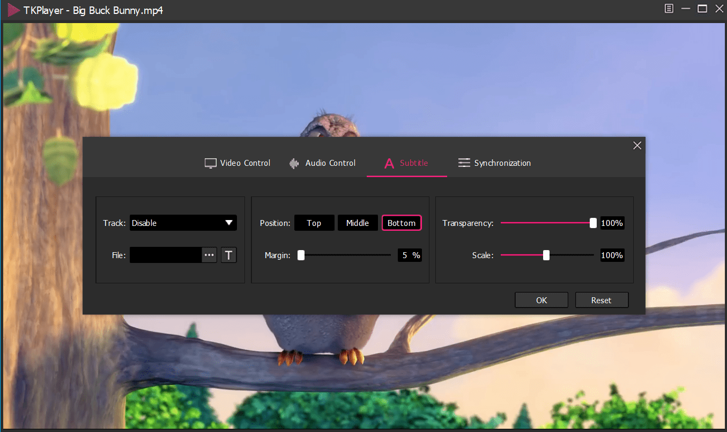Viewport: 727px width, 432px height.
Task: Go to the Synchronization tab
Action: tap(494, 163)
